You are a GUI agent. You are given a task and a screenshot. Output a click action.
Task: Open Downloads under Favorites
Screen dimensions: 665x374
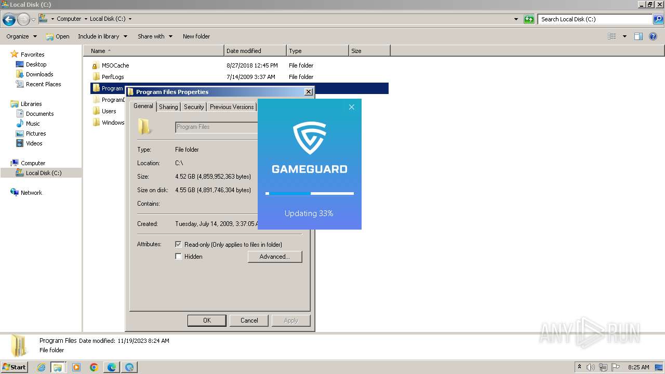pos(34,74)
